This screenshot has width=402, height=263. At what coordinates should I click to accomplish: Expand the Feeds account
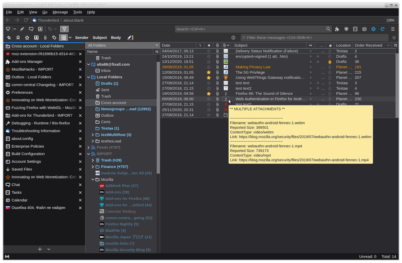88,148
